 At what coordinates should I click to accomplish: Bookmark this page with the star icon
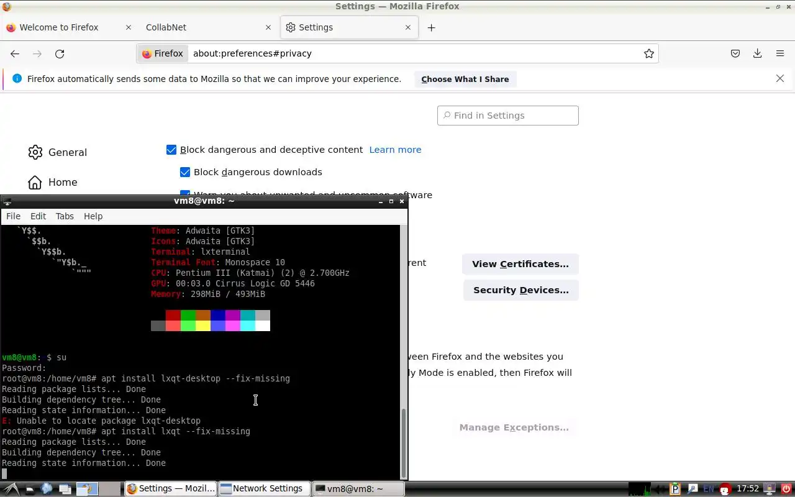point(649,53)
